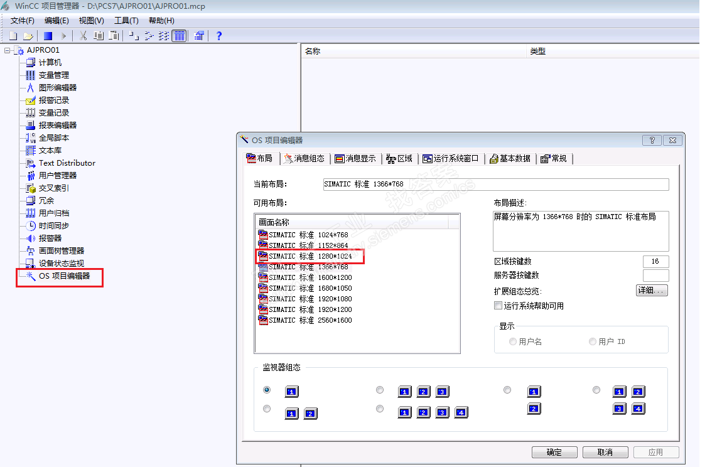
Task: Switch to the 常规 tab
Action: click(x=554, y=158)
